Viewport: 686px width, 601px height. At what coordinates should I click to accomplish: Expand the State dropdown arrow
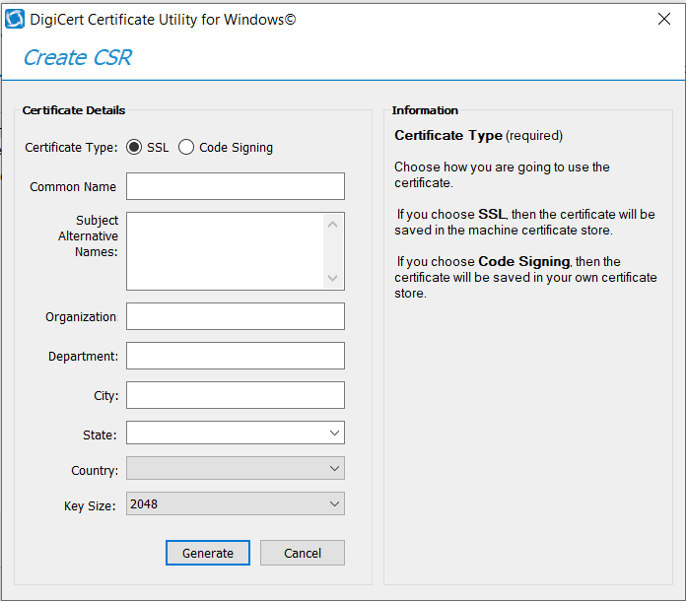point(334,433)
